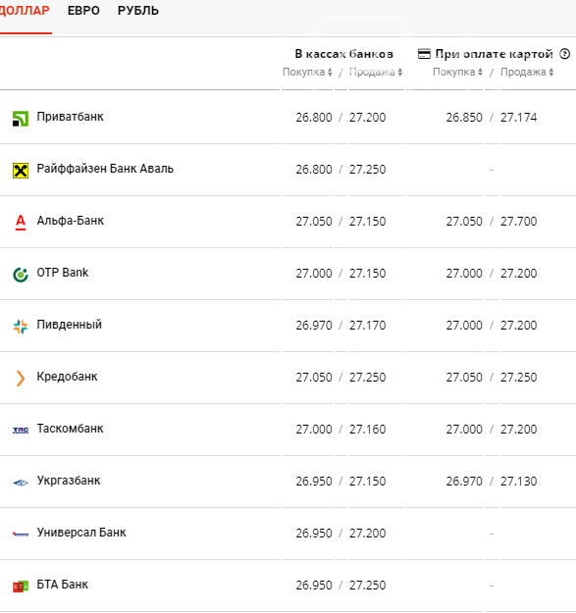This screenshot has height=613, width=576.
Task: Open the card payment help question icon
Action: coord(564,54)
